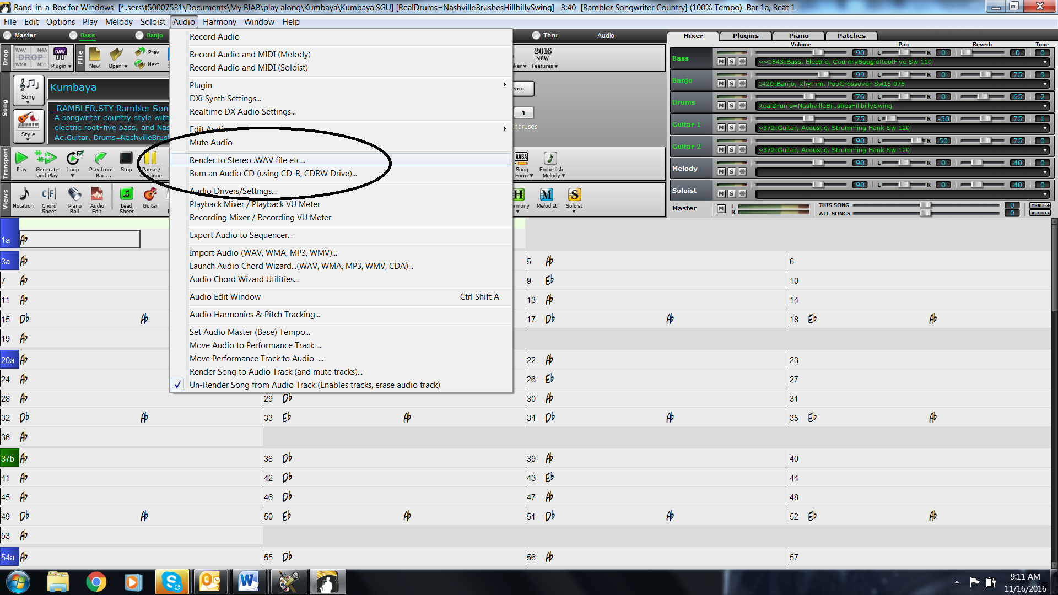1058x595 pixels.
Task: Open the Guitar 1 instrument dropdown
Action: pyautogui.click(x=1045, y=128)
